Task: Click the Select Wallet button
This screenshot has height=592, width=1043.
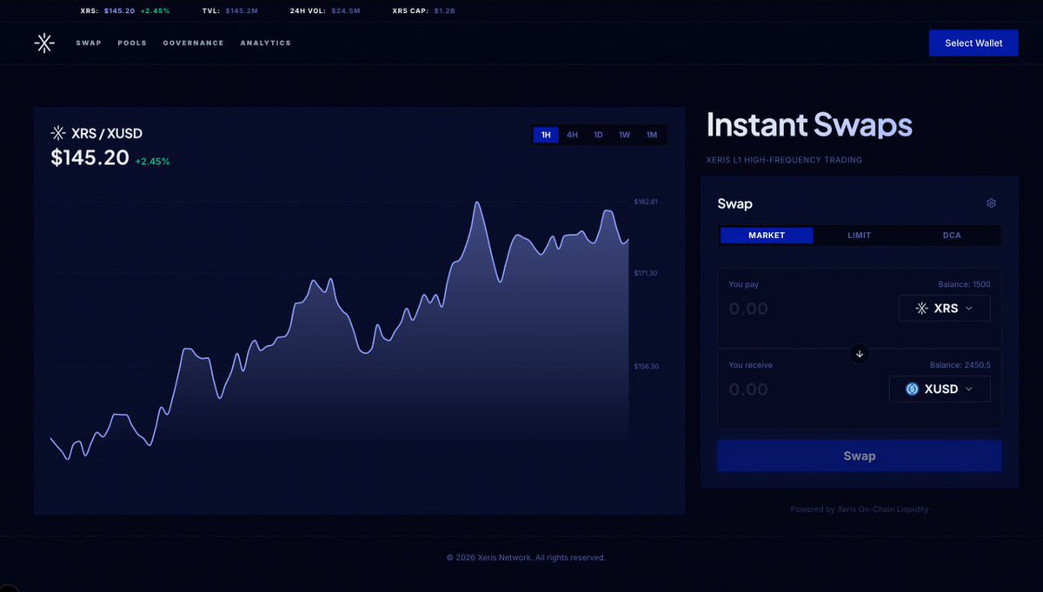Action: 973,43
